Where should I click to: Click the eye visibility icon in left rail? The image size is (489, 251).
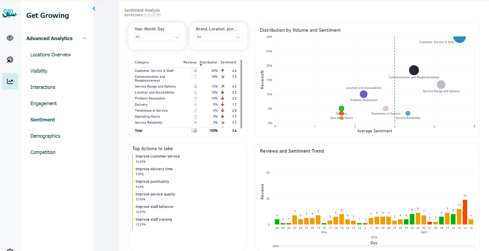coord(10,38)
